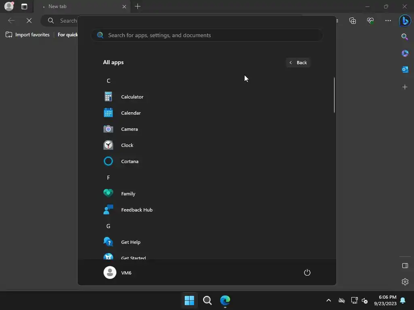Click the power button in Start menu
This screenshot has height=310, width=414.
307,272
